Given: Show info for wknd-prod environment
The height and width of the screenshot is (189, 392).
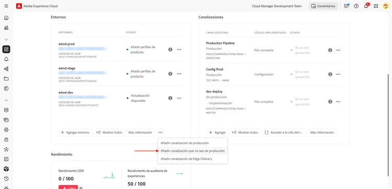Looking at the screenshot, I should (x=170, y=50).
